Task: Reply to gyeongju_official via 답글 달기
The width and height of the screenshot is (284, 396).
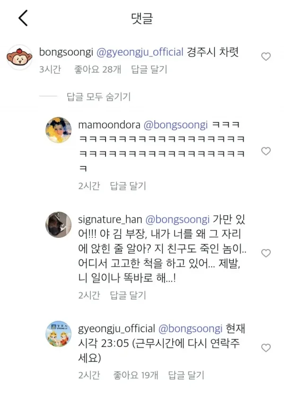Action: pyautogui.click(x=186, y=375)
